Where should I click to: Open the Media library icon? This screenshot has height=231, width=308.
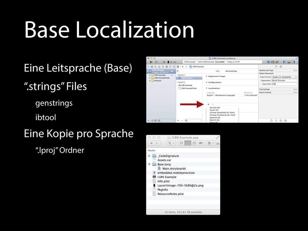point(285,121)
